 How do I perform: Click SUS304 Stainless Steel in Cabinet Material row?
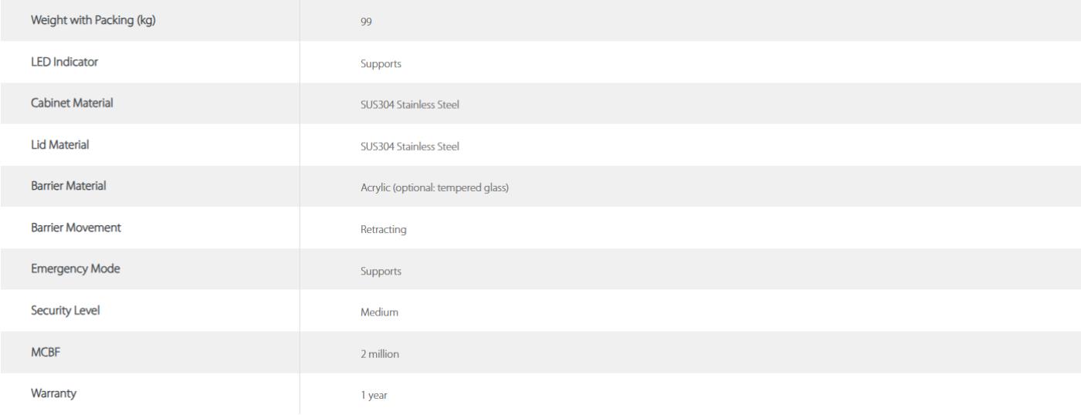pos(409,106)
